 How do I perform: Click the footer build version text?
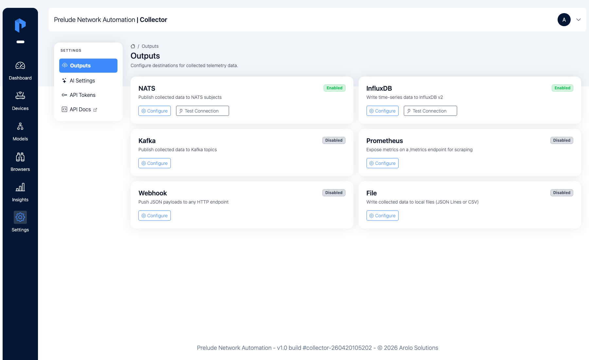pyautogui.click(x=317, y=348)
